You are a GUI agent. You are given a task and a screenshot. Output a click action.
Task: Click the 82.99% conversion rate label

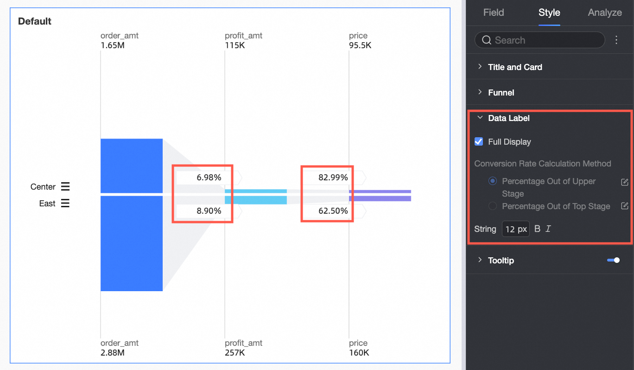333,177
